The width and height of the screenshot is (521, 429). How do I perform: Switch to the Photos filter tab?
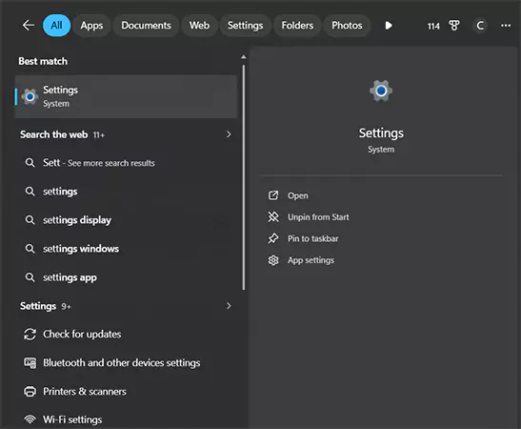347,26
